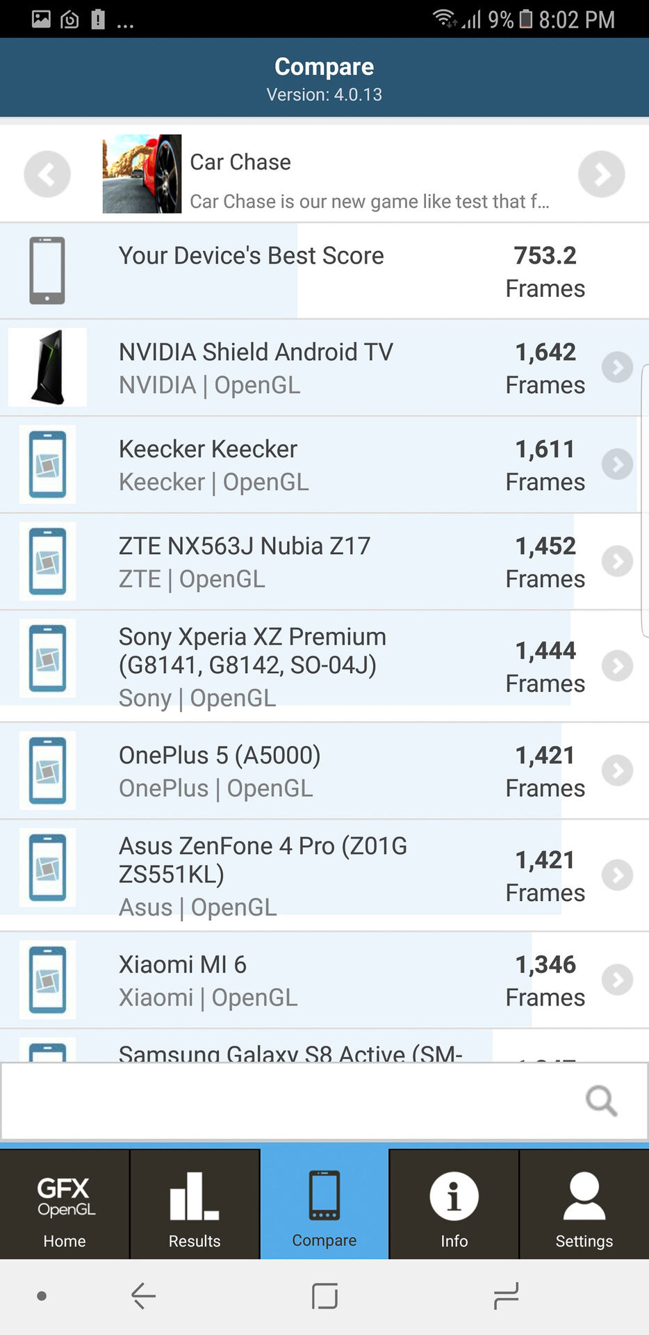Expand Keecker Keecker result chevron
Image resolution: width=649 pixels, height=1335 pixels.
pyautogui.click(x=617, y=464)
